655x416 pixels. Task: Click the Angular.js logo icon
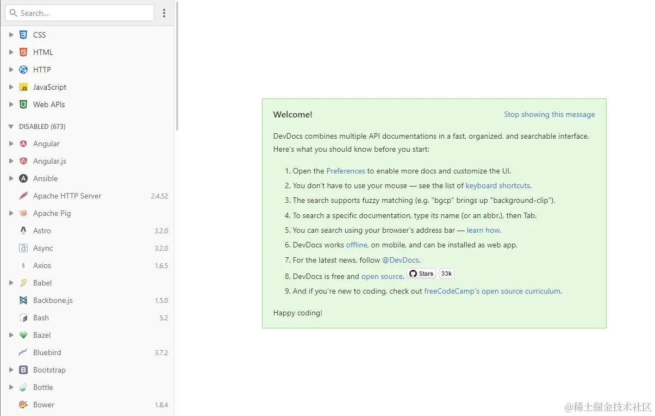23,161
